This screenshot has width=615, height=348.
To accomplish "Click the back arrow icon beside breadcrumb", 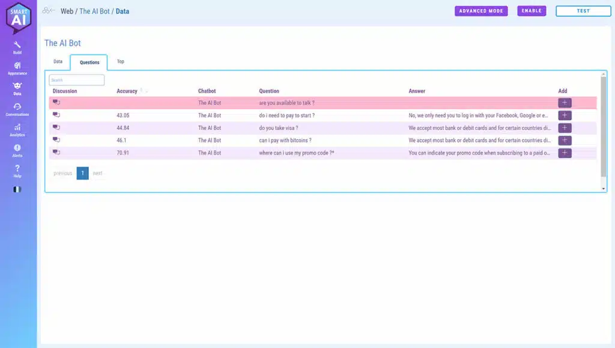I will tap(49, 11).
